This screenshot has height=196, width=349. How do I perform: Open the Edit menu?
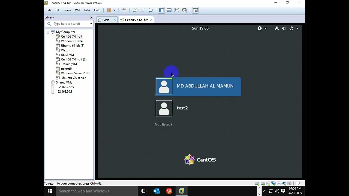point(58,10)
